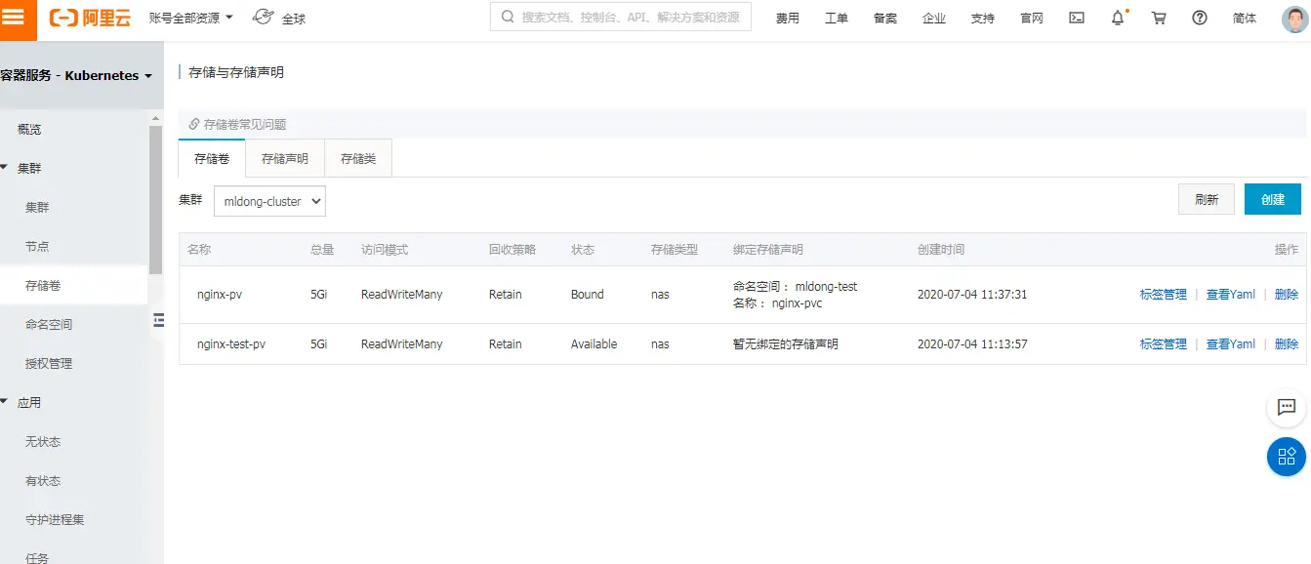
Task: Open the chat feedback floating button
Action: [1287, 407]
